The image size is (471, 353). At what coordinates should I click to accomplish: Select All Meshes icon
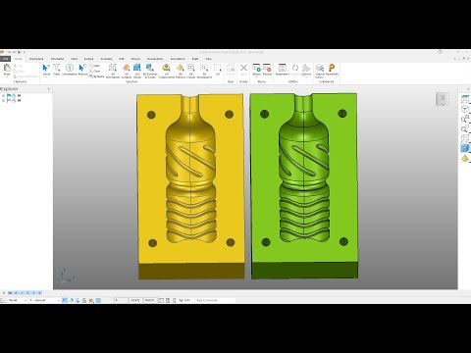[x=180, y=68]
